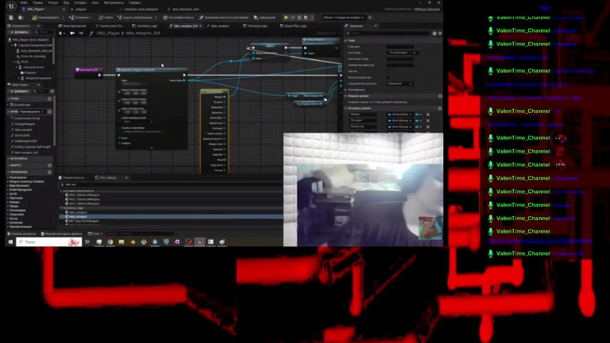610x343 pixels.
Task: Click the Windows Start button
Action: click(10, 242)
